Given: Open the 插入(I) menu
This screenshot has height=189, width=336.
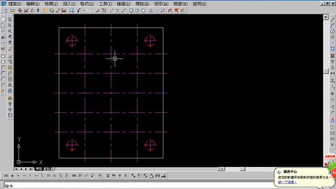Looking at the screenshot, I should click(x=69, y=4).
